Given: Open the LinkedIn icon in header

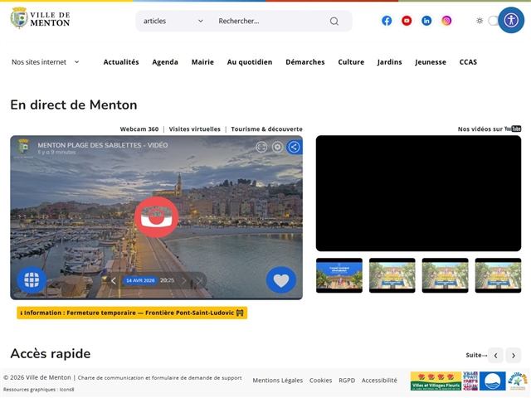Looking at the screenshot, I should tap(426, 21).
